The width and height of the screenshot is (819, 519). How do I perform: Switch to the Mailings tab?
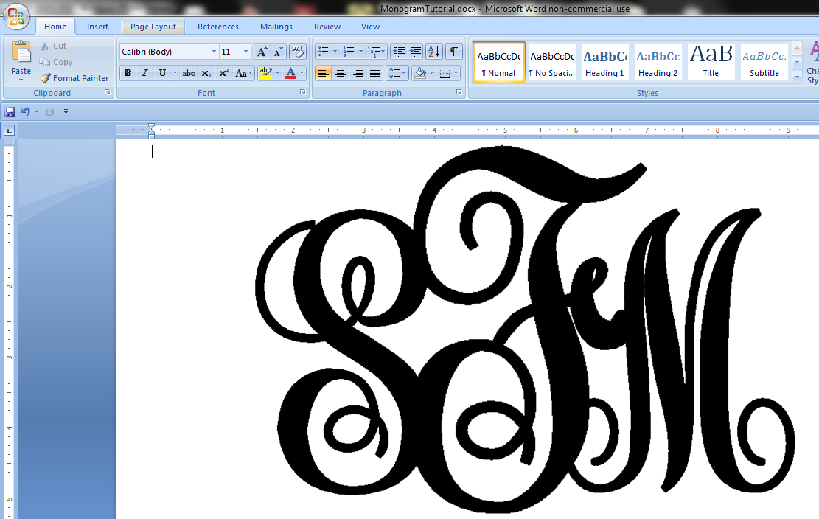276,27
